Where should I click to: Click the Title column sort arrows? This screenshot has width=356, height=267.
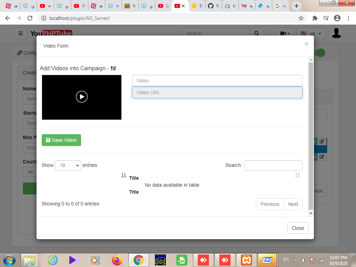tap(297, 176)
